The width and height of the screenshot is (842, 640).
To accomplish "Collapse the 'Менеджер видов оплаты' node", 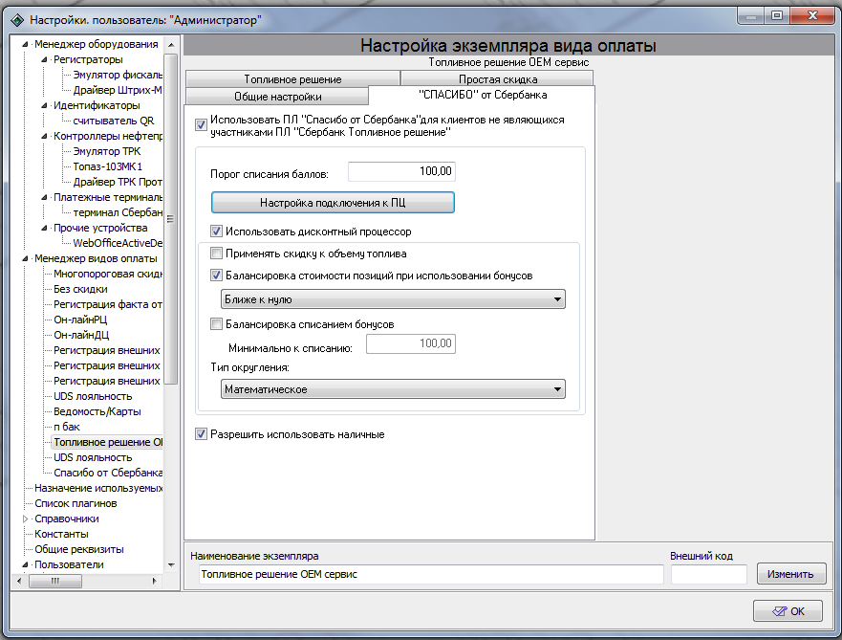I will [x=25, y=259].
